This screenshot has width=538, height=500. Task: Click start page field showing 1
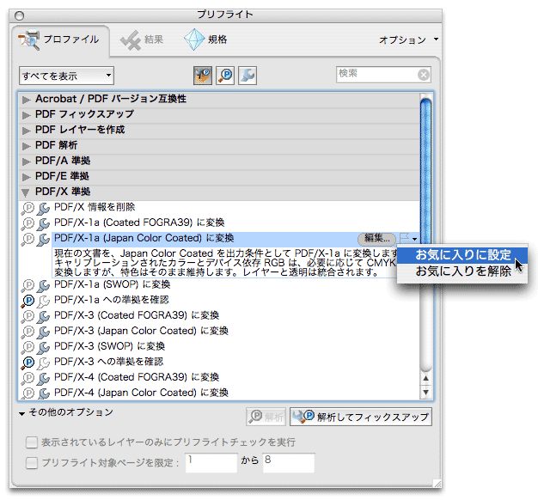click(x=211, y=463)
